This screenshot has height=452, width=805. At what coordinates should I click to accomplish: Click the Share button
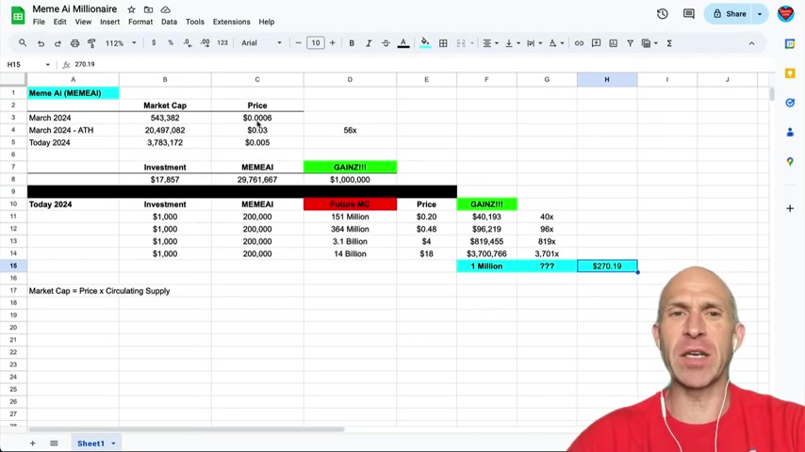click(x=729, y=14)
